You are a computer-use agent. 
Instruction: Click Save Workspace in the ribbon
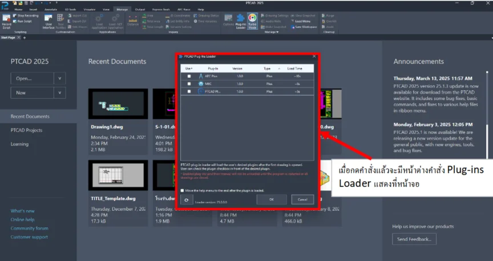click(x=304, y=27)
